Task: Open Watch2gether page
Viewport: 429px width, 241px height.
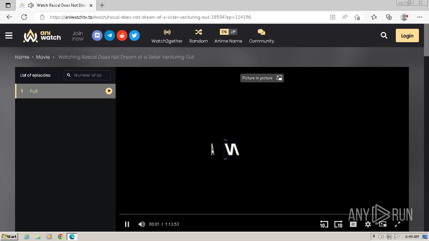Action: coord(167,36)
